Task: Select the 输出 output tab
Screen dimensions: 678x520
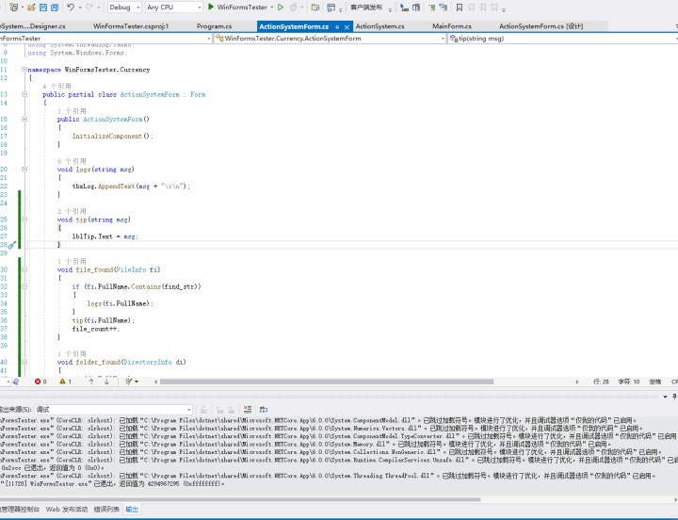Action: 132,510
